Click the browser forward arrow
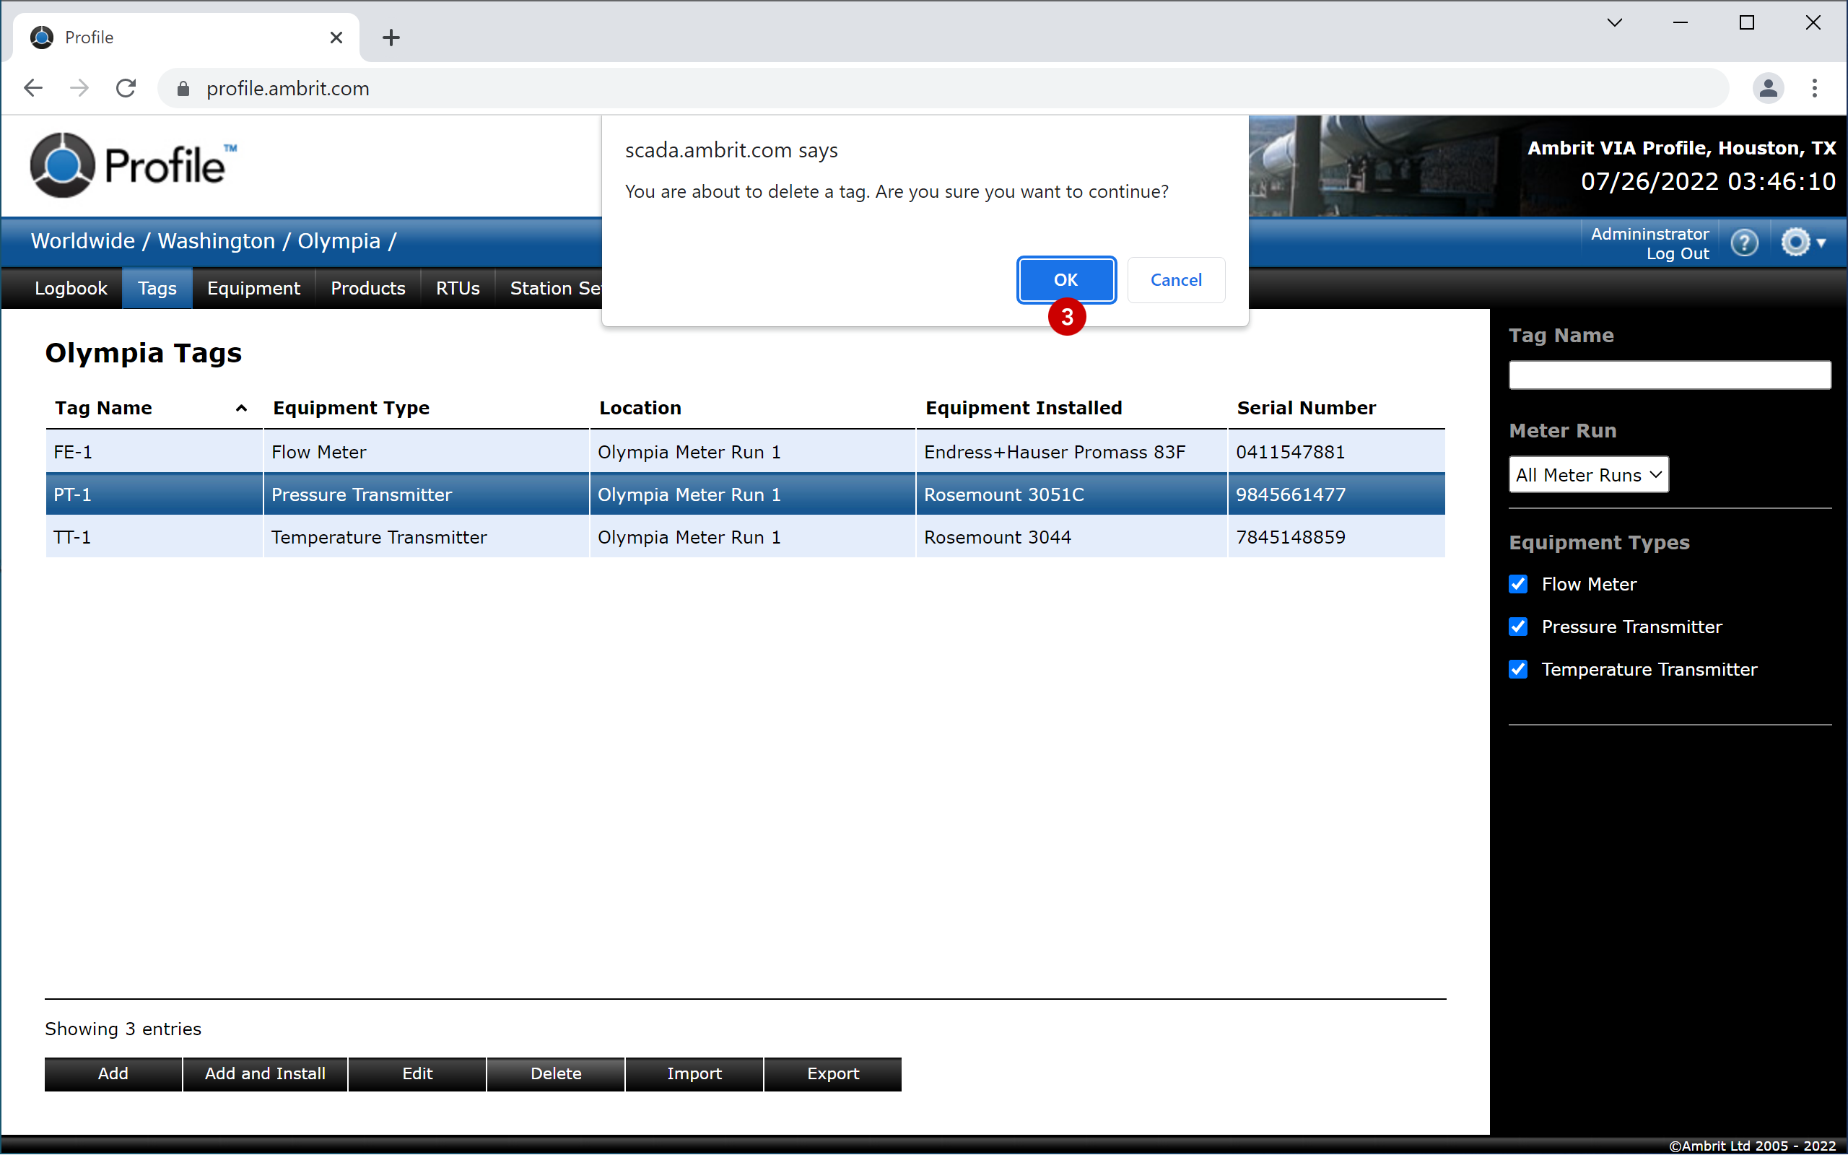This screenshot has height=1155, width=1848. pos(79,88)
